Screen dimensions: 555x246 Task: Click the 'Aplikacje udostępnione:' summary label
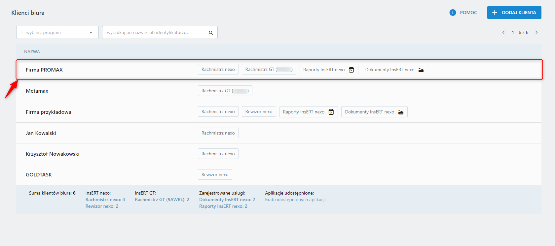tap(289, 193)
